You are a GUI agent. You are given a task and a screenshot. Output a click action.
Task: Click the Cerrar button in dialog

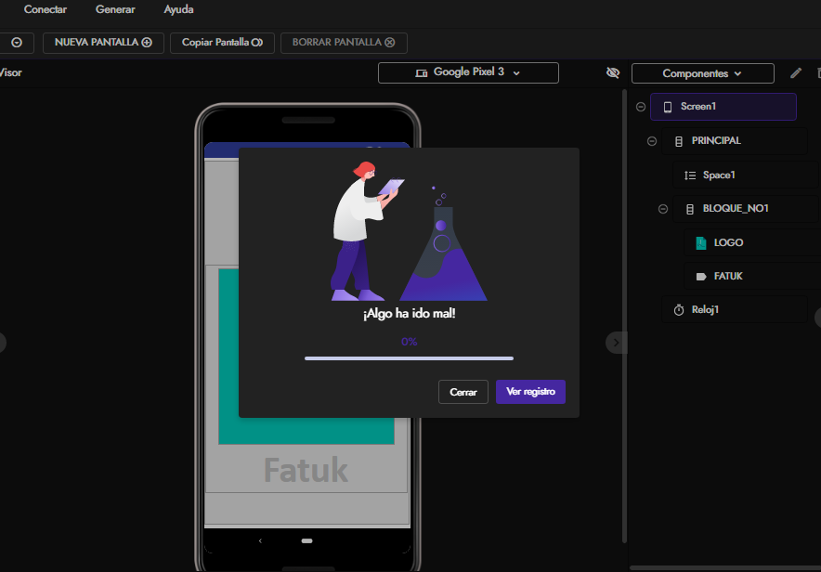(x=463, y=392)
